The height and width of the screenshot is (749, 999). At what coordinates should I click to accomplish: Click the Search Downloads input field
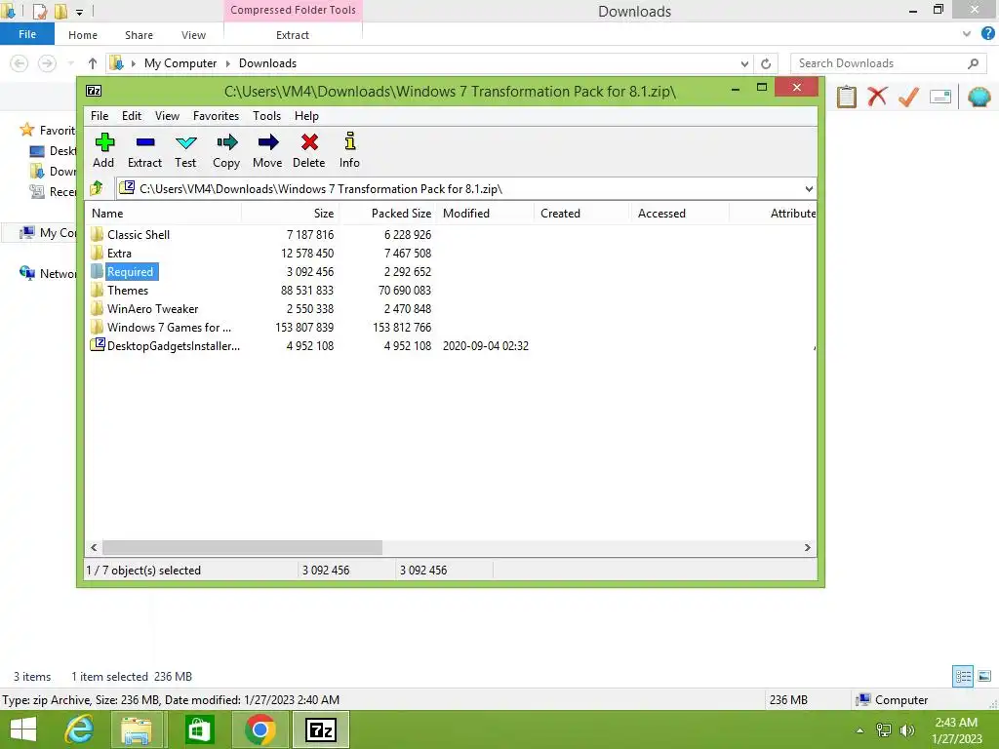(x=888, y=63)
